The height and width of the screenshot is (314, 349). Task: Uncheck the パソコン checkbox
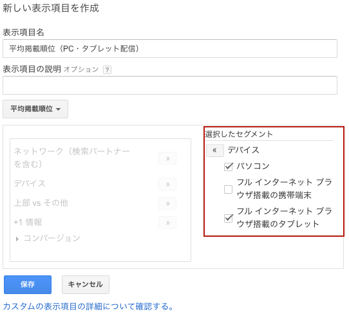tap(229, 167)
